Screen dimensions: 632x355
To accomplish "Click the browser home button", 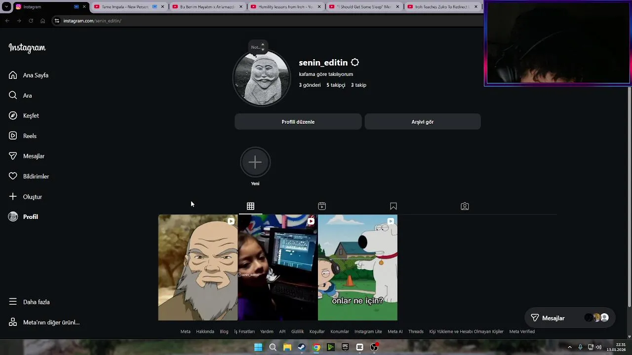I will [x=42, y=21].
